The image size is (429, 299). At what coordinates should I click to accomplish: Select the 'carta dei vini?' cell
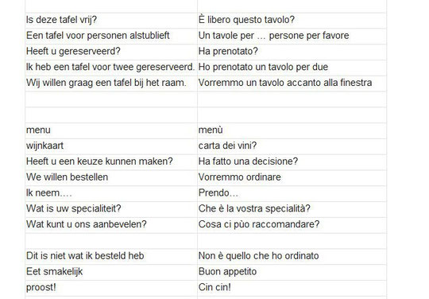coord(292,146)
